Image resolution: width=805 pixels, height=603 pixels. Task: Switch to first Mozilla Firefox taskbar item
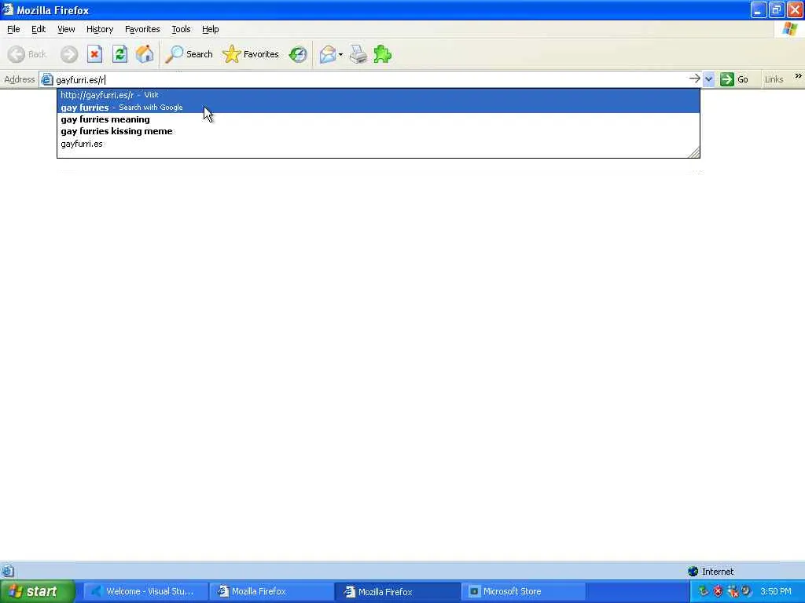[272, 591]
